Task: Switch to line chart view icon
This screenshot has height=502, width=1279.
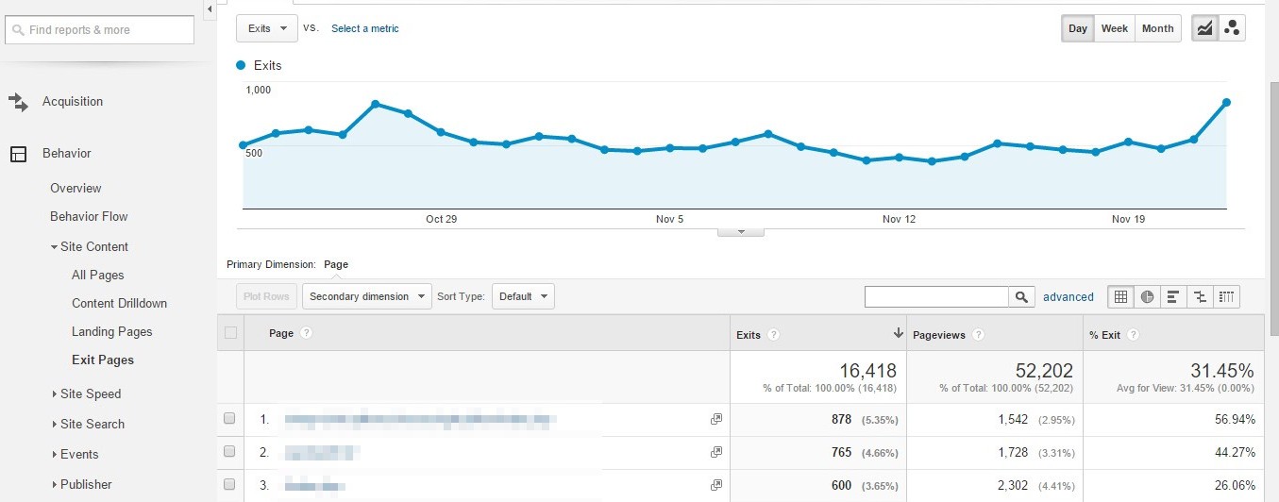Action: (x=1205, y=28)
